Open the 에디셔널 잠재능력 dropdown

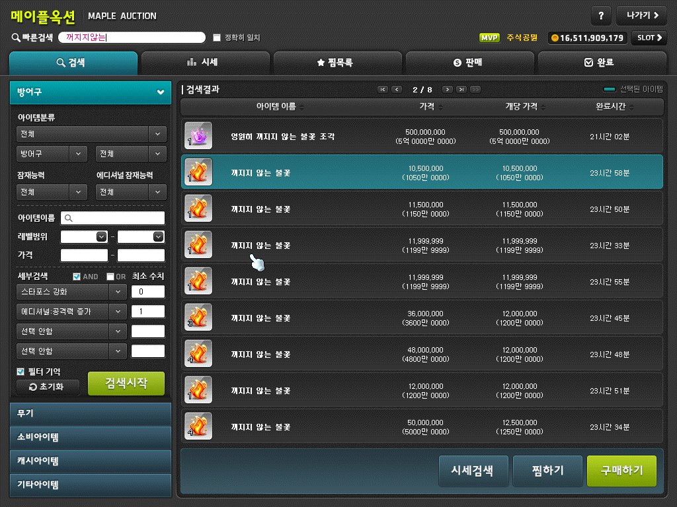131,192
